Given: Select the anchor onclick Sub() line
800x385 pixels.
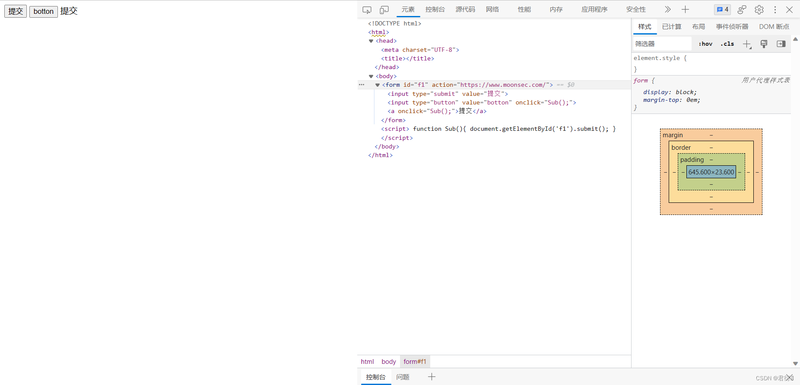Looking at the screenshot, I should 437,111.
